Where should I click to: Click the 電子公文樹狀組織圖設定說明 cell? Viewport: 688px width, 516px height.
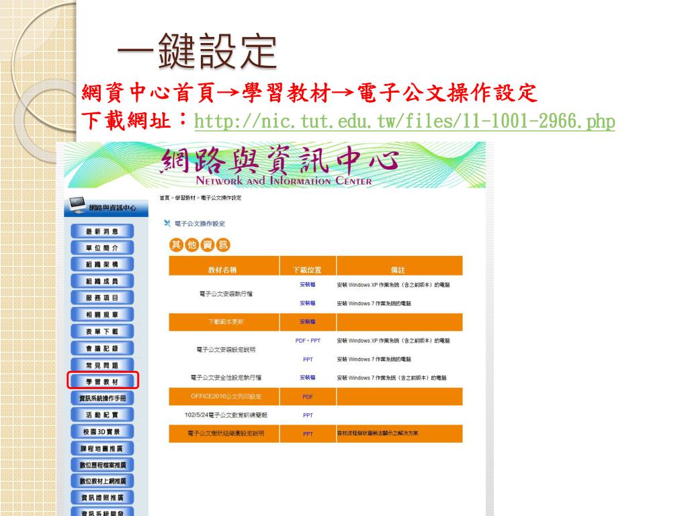pyautogui.click(x=226, y=433)
